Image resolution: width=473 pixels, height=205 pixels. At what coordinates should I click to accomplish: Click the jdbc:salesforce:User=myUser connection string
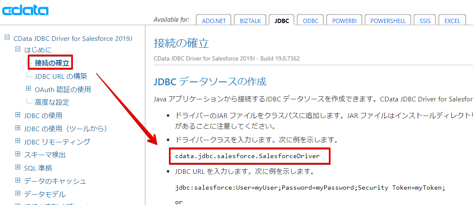point(310,188)
